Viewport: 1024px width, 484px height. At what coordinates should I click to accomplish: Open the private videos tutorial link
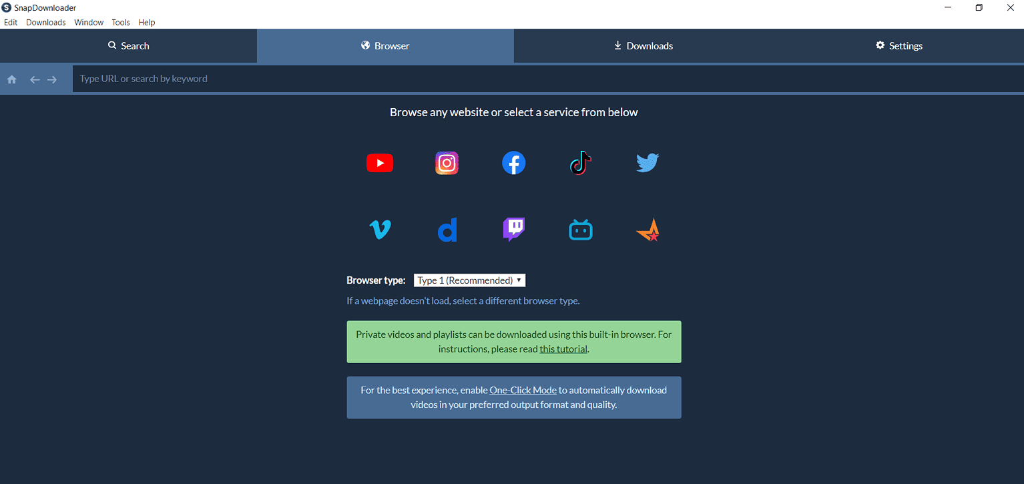click(563, 348)
